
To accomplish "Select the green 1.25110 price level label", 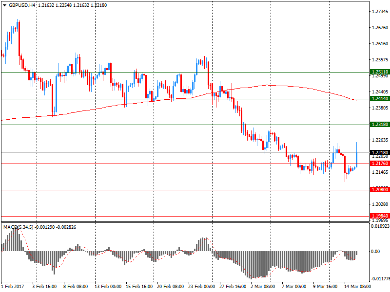I will tap(379, 72).
